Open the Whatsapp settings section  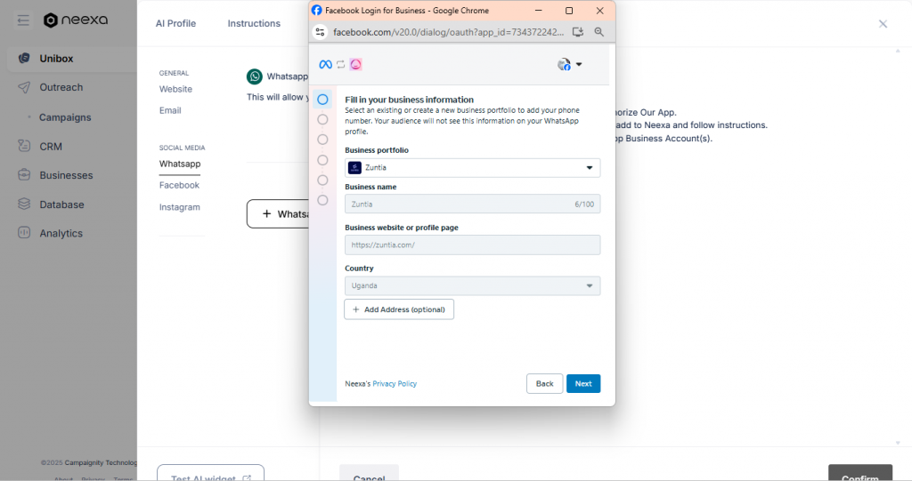pos(180,164)
